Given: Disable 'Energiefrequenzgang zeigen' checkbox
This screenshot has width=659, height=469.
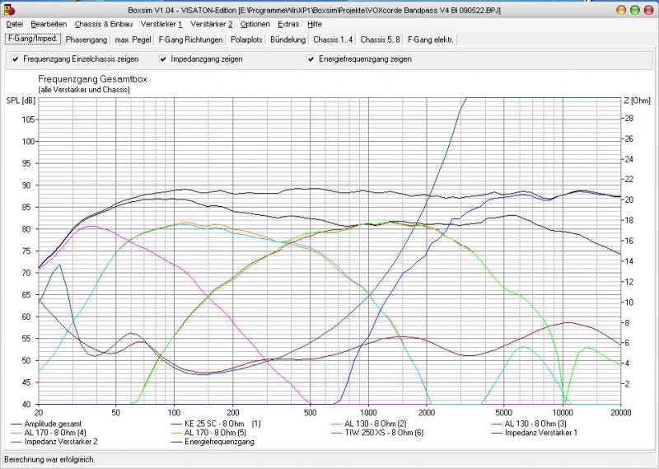Looking at the screenshot, I should click(311, 59).
